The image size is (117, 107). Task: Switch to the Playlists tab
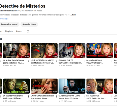(x=9, y=31)
